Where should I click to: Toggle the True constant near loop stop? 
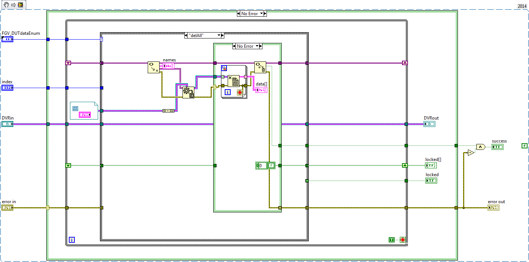pos(392,240)
